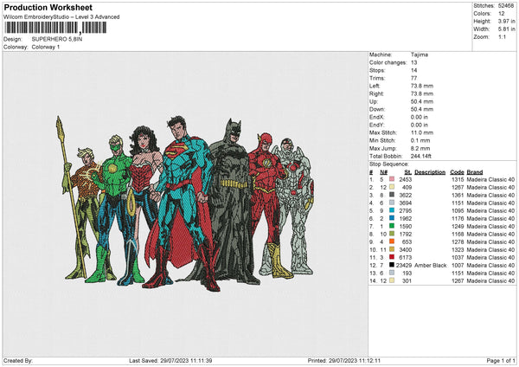Click the Description column header

click(x=429, y=171)
